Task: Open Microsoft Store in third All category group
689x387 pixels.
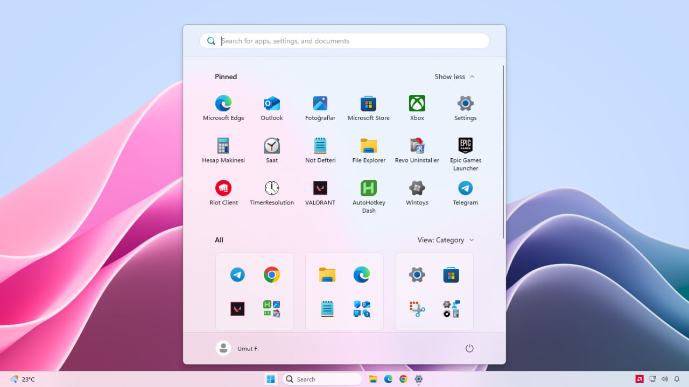Action: point(451,275)
